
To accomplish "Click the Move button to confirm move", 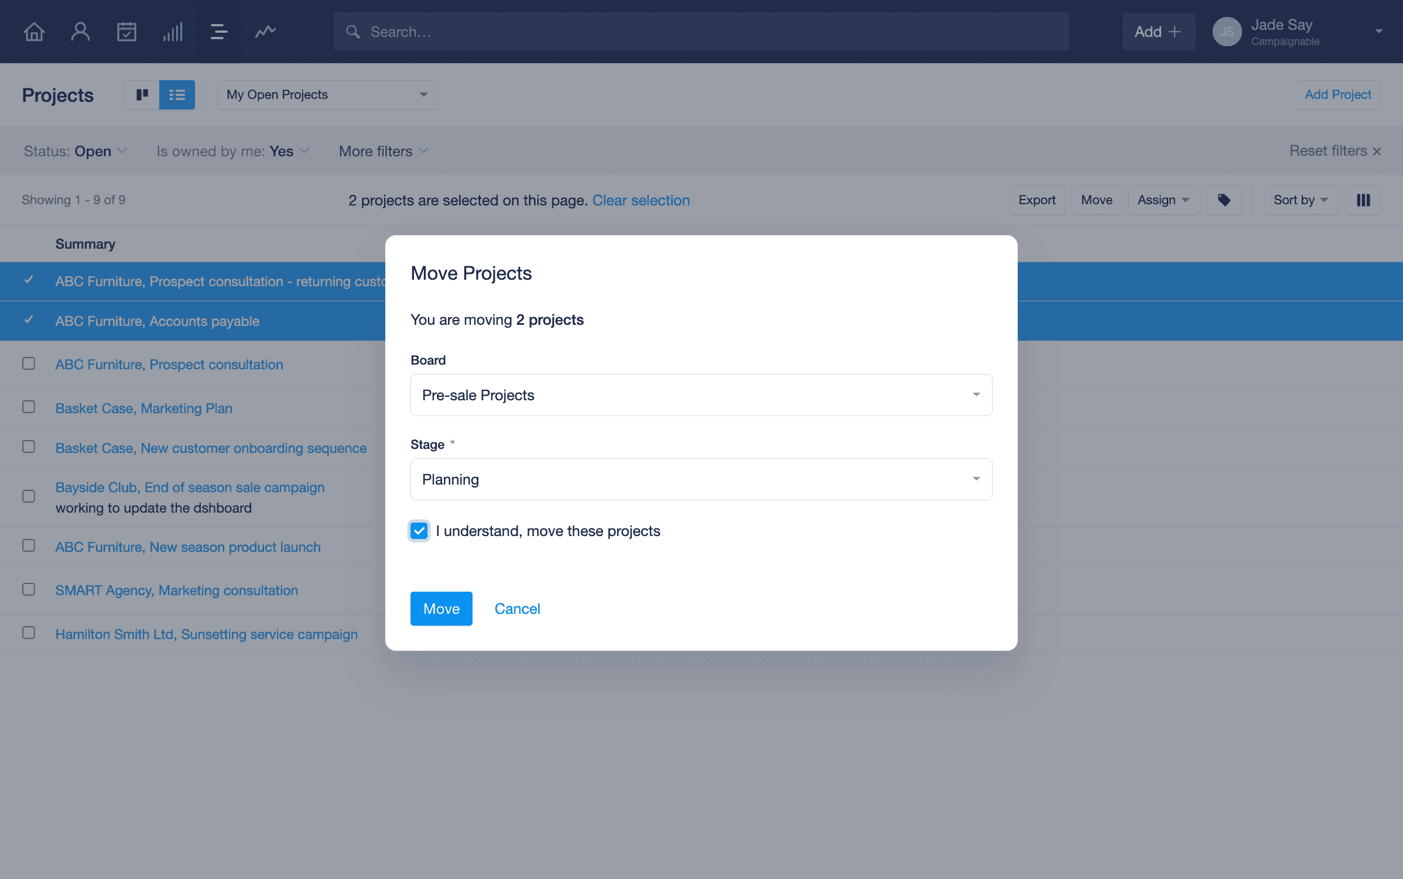I will (x=442, y=609).
